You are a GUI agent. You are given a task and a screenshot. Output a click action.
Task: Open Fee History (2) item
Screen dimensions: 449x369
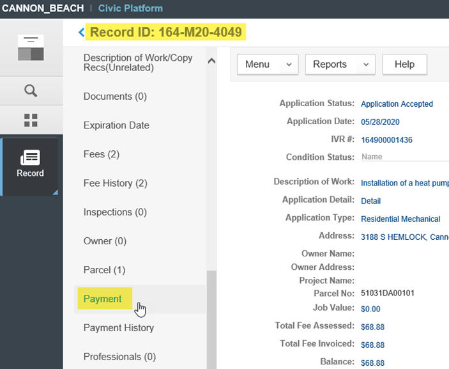click(x=115, y=183)
